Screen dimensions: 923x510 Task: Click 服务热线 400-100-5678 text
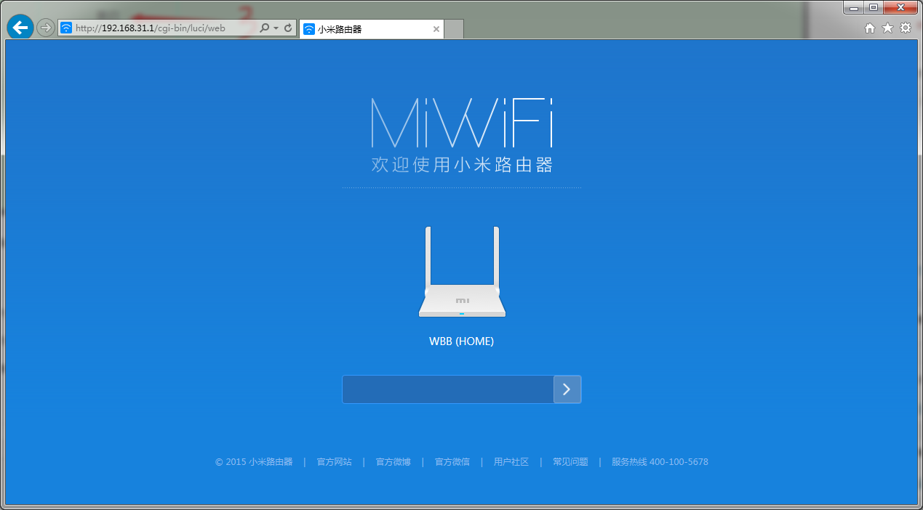[x=660, y=462]
